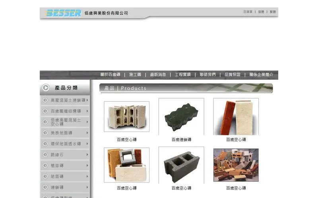This screenshot has height=198, width=318.
Task: Switch to simplified Chinese 簡體 link
Action: [x=261, y=12]
